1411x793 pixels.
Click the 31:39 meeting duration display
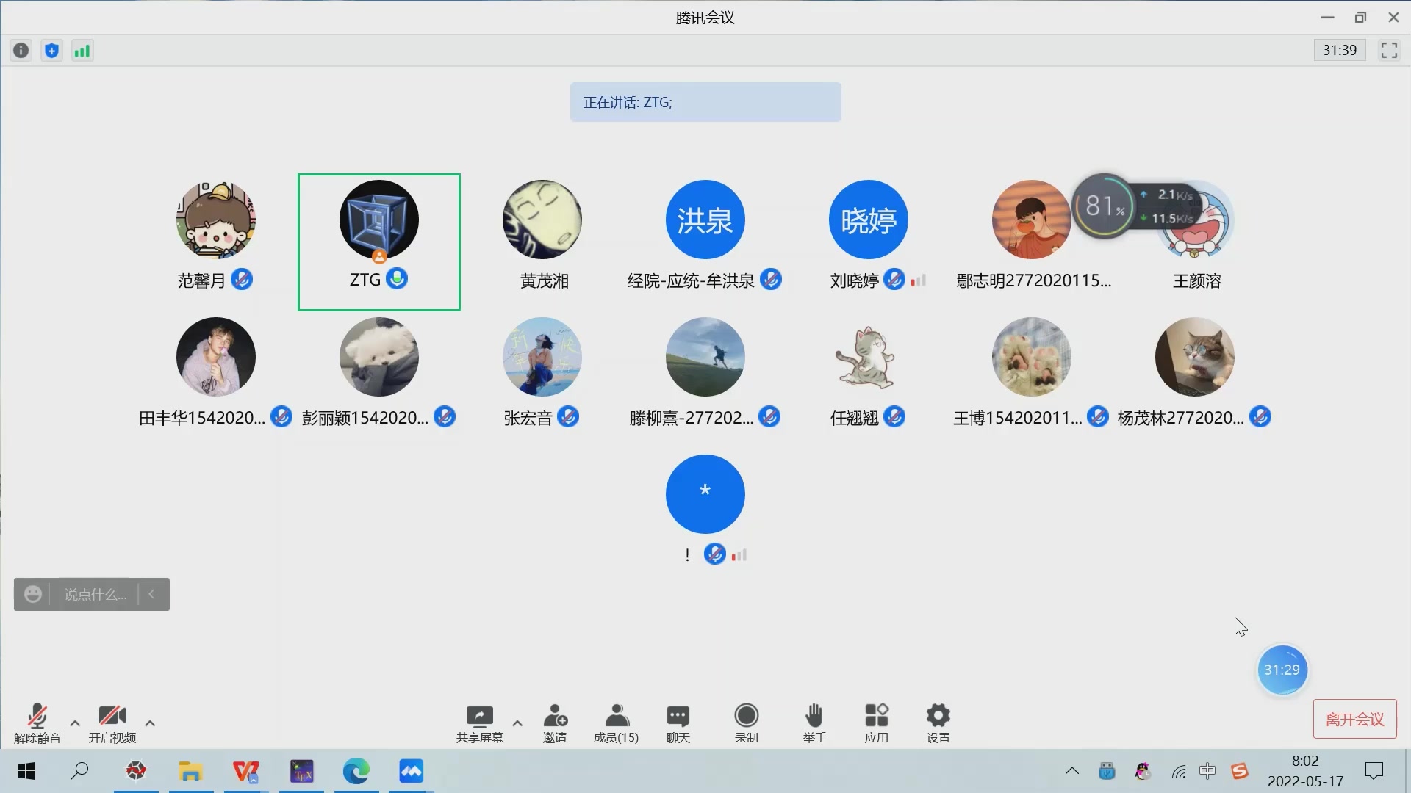click(x=1340, y=50)
